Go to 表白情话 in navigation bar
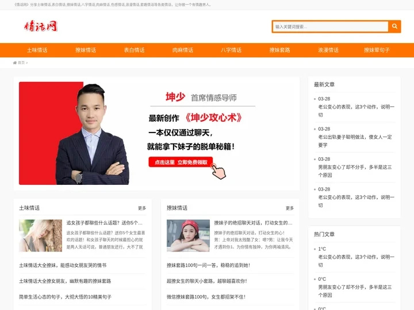 click(134, 50)
